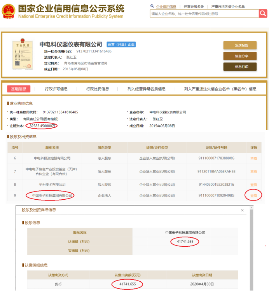This screenshot has width=269, height=291.
Task: Click the 货币 contribution method cell
Action: (58, 284)
